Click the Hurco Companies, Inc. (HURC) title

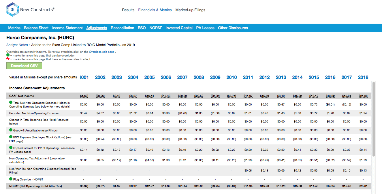40,38
